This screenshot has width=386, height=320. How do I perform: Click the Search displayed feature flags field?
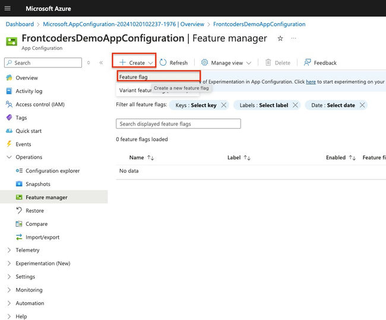(x=178, y=124)
